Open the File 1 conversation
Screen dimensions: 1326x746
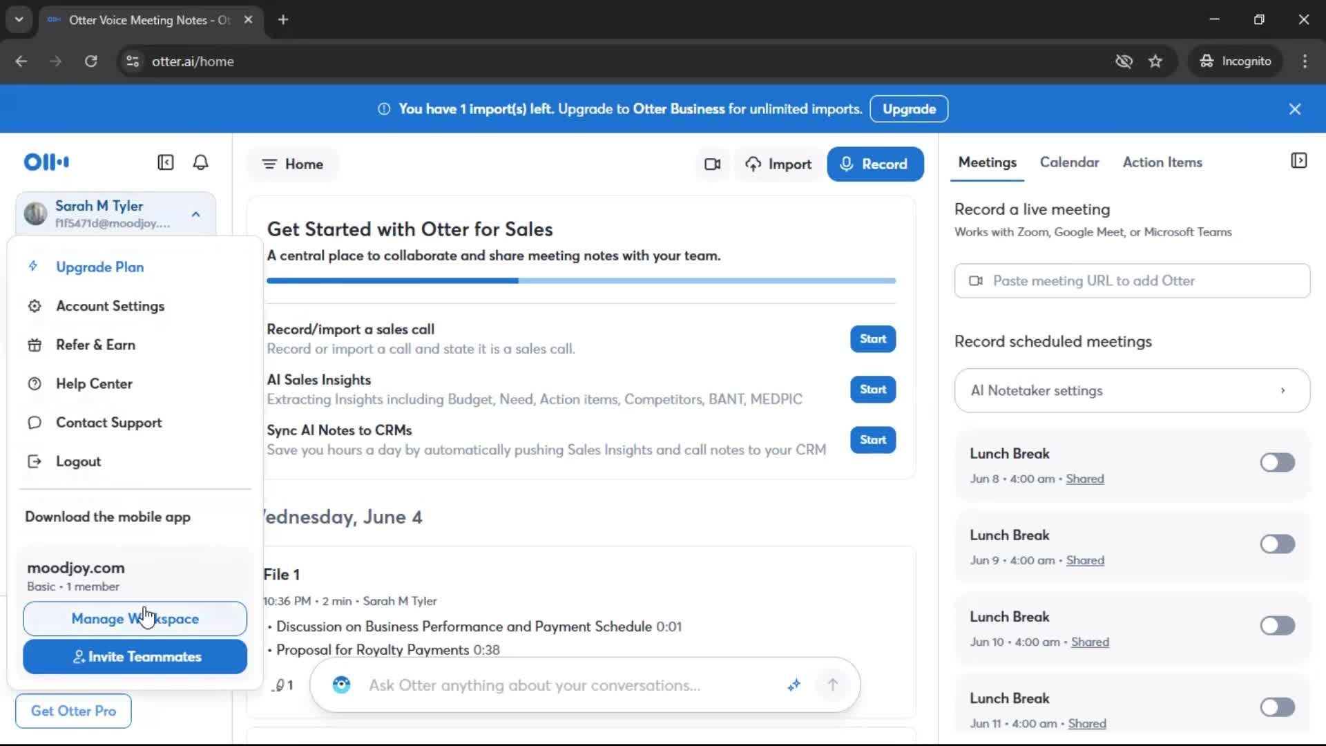tap(281, 575)
